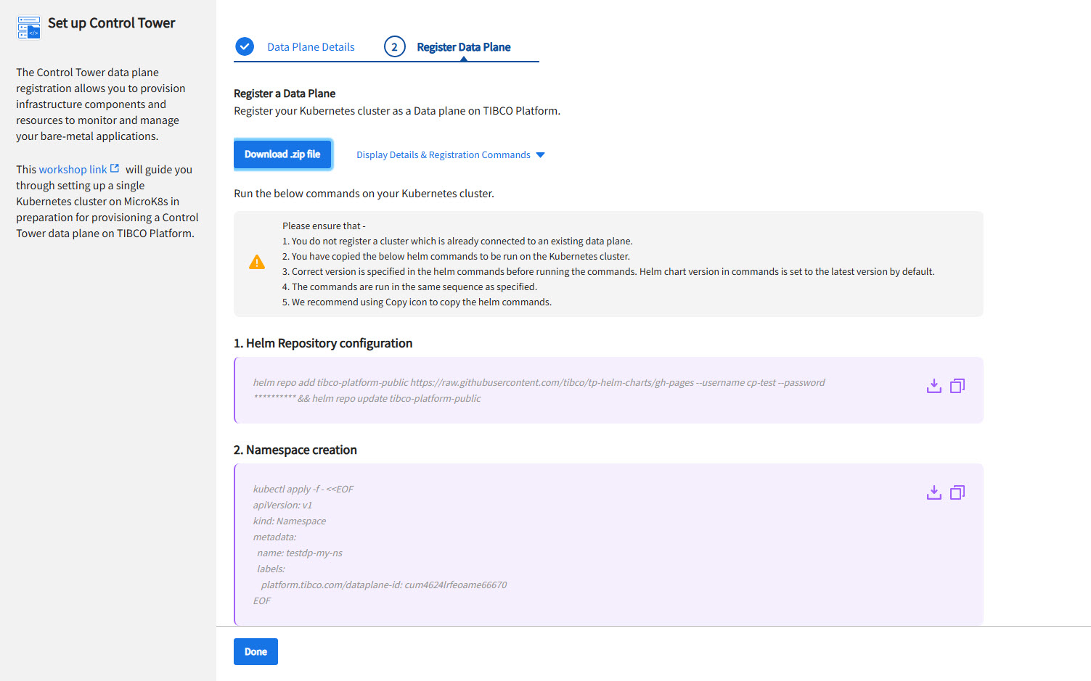Click the 'kind: Namespace' line
Screen dimensions: 1091x681
290,521
